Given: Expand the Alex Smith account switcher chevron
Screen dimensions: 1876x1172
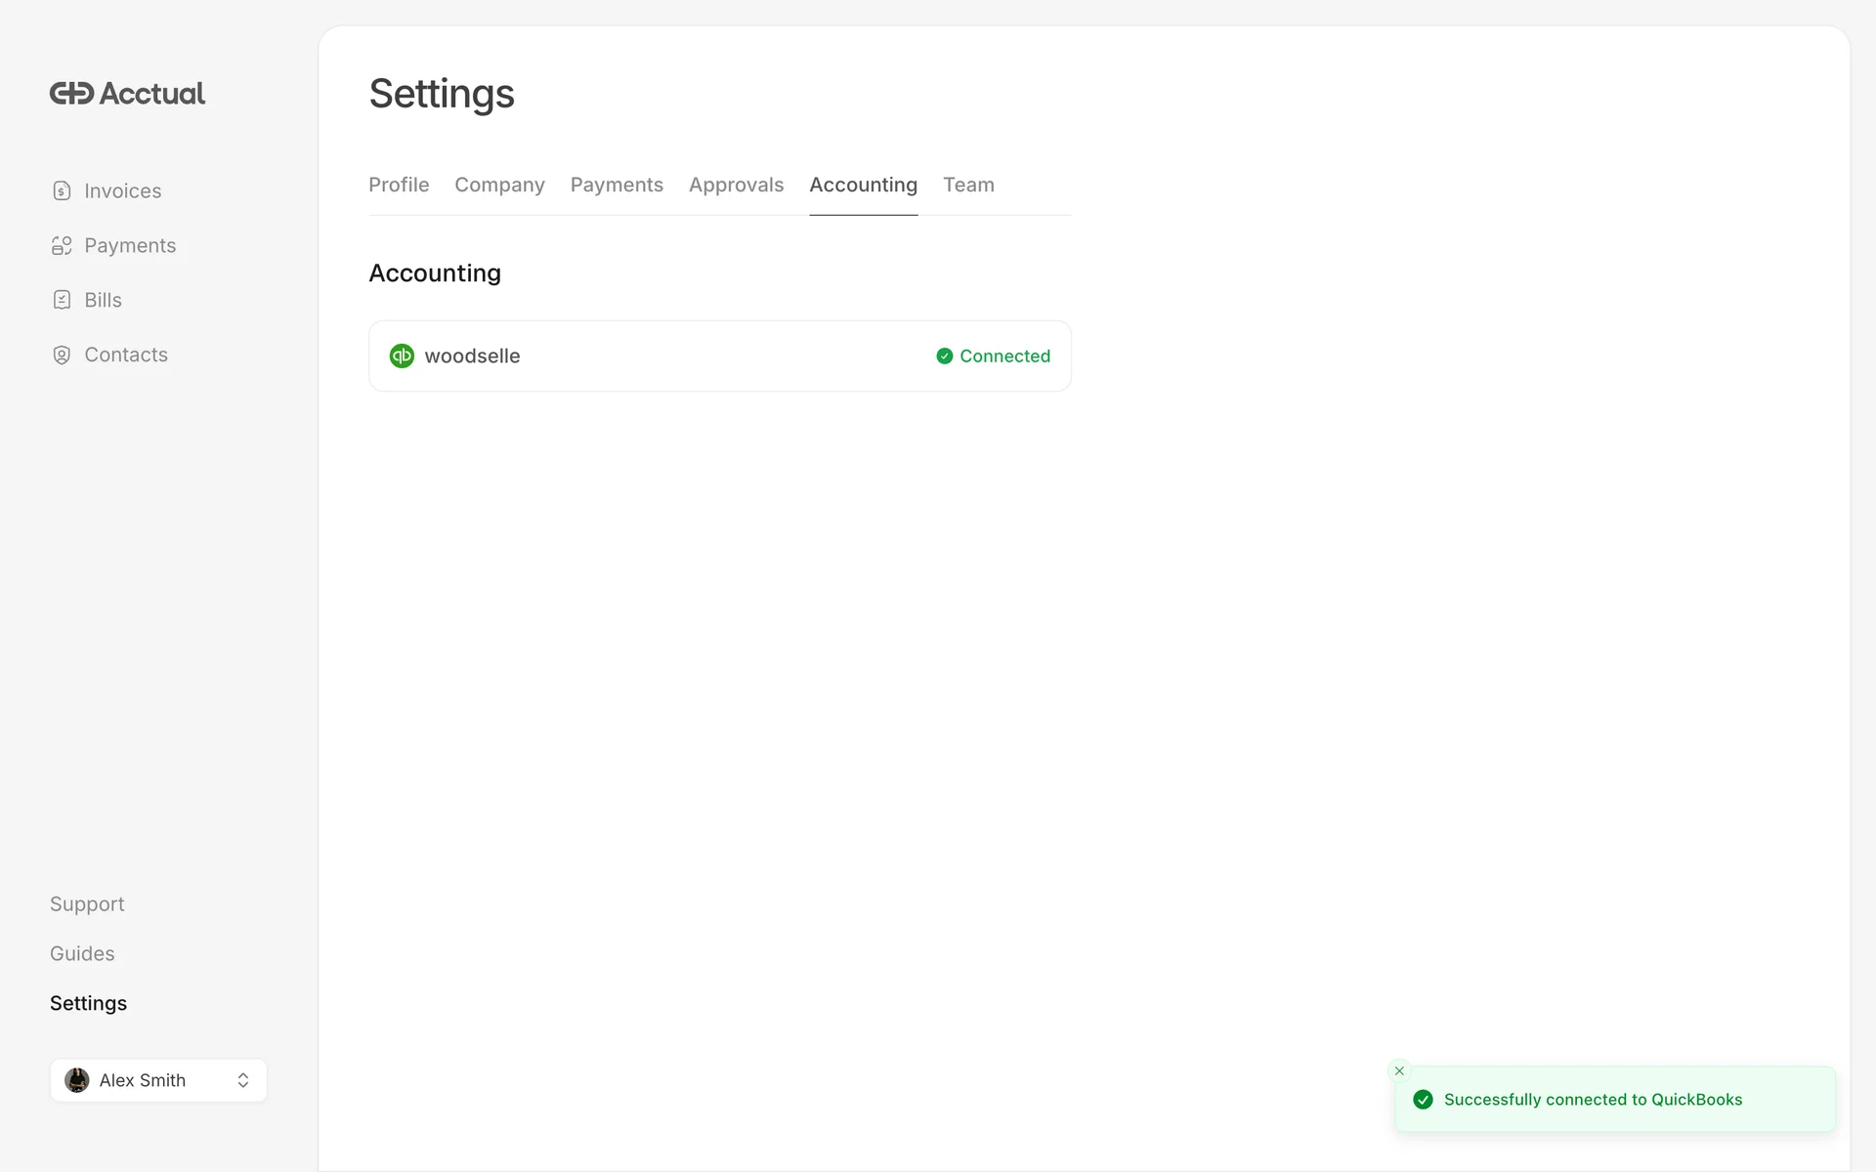Looking at the screenshot, I should coord(243,1080).
